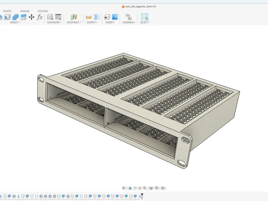Switch to the PLASTIC tab
This screenshot has height=201, width=268.
click(7, 11)
